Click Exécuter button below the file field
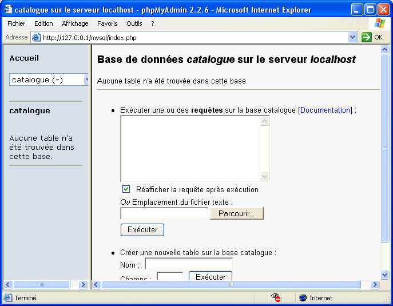393x306 pixels. [142, 230]
